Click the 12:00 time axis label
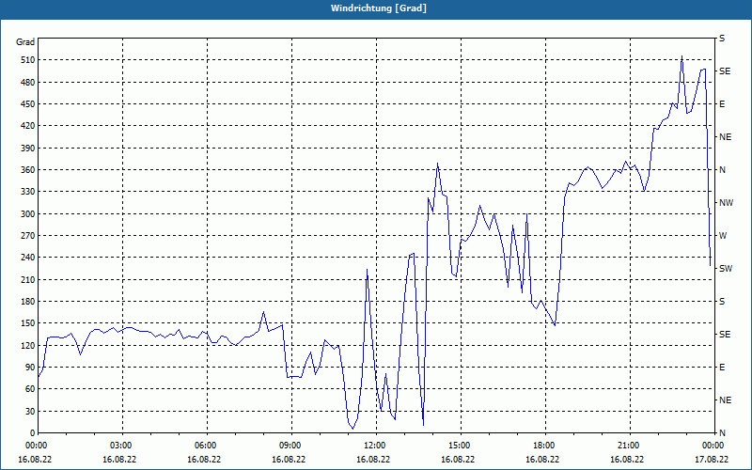 [x=374, y=445]
